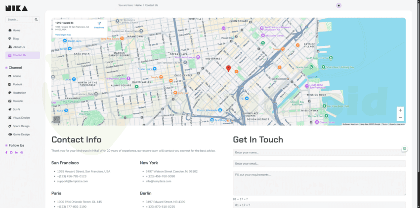The image size is (420, 208).
Task: Click the Home breadcrumb link
Action: tap(138, 5)
